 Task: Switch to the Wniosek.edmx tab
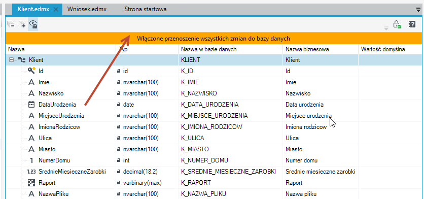click(87, 9)
